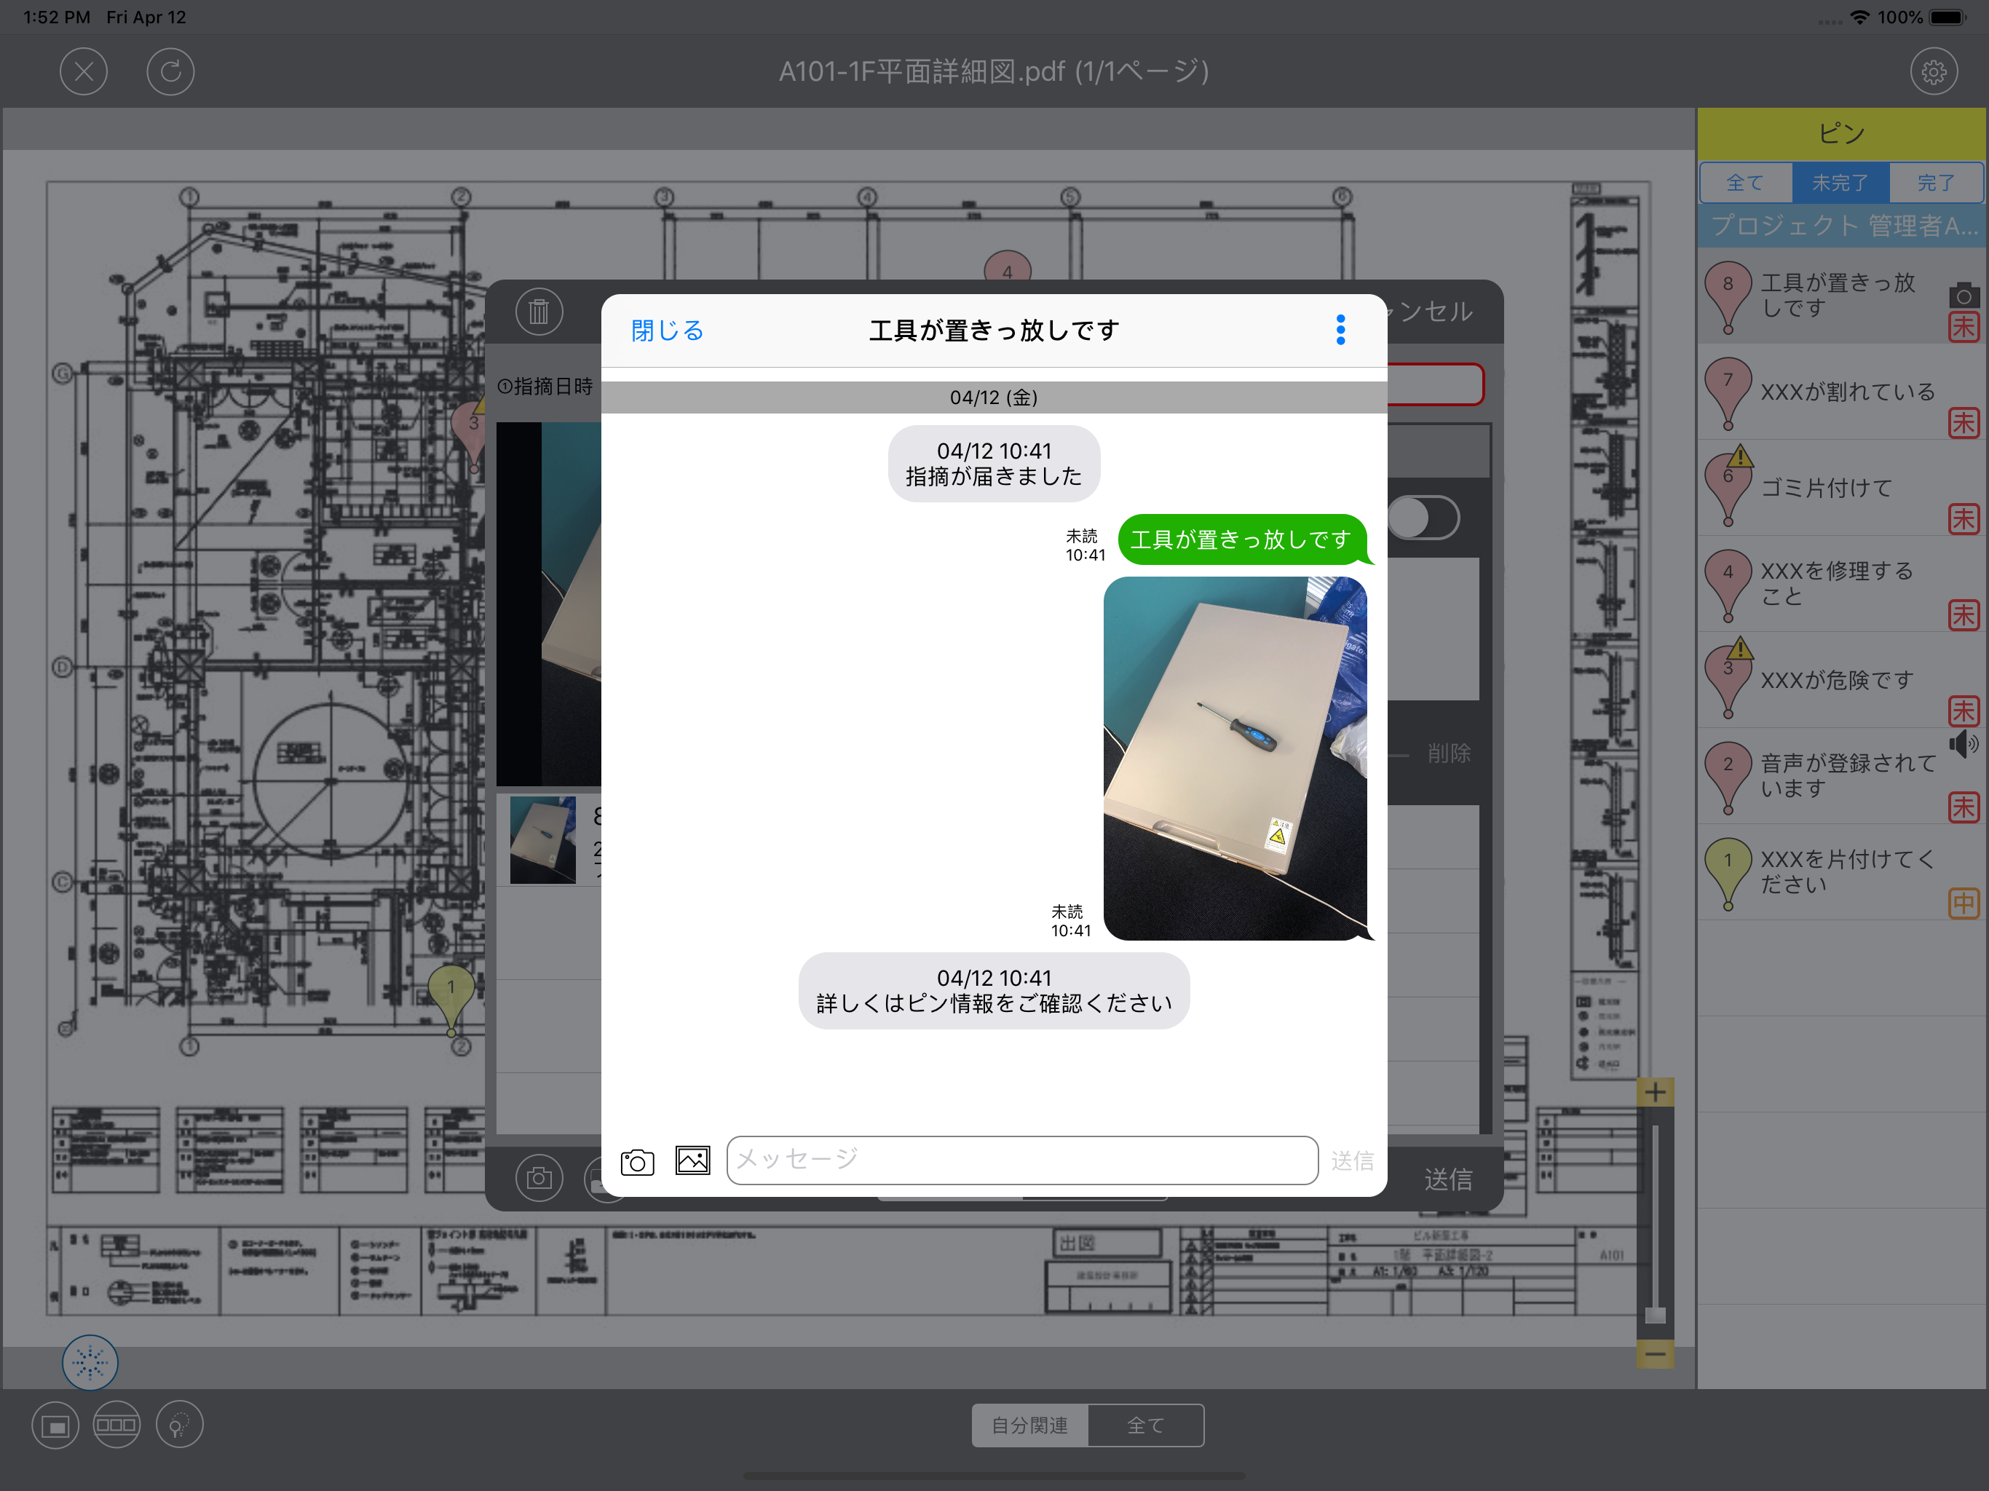The height and width of the screenshot is (1491, 1989).
Task: Close the PDF with the X button
Action: coord(84,71)
